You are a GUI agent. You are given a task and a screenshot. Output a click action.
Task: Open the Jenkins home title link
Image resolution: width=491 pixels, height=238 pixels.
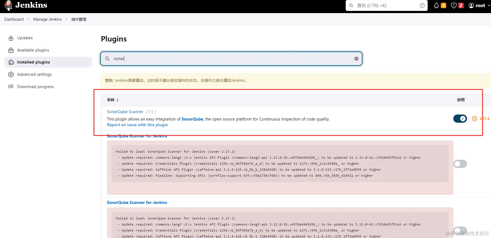31,5
